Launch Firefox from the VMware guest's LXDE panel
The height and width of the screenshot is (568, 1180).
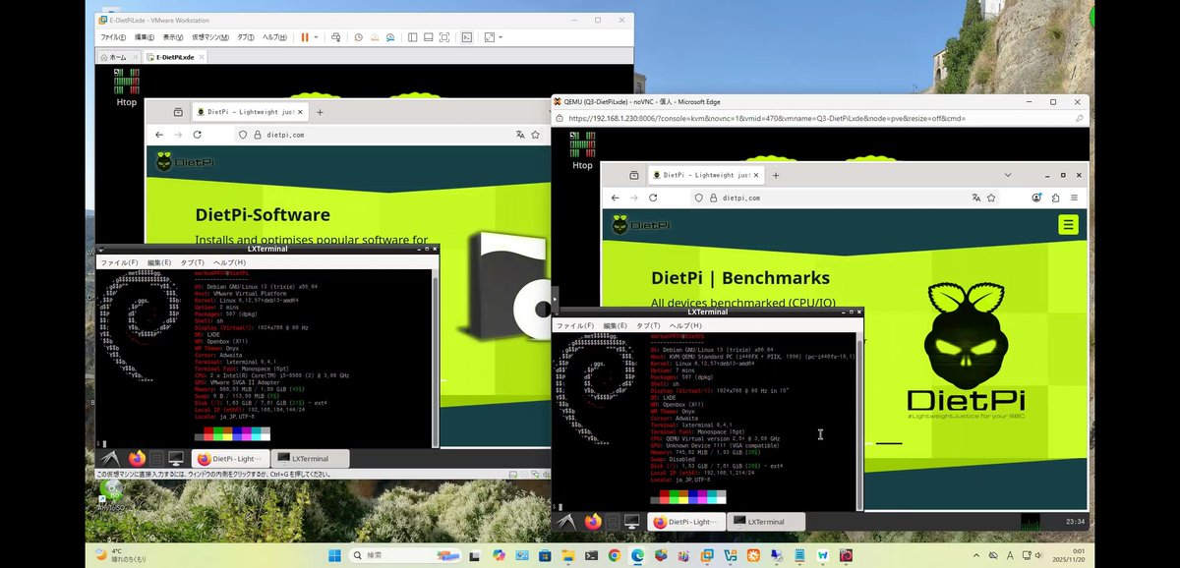pyautogui.click(x=137, y=458)
